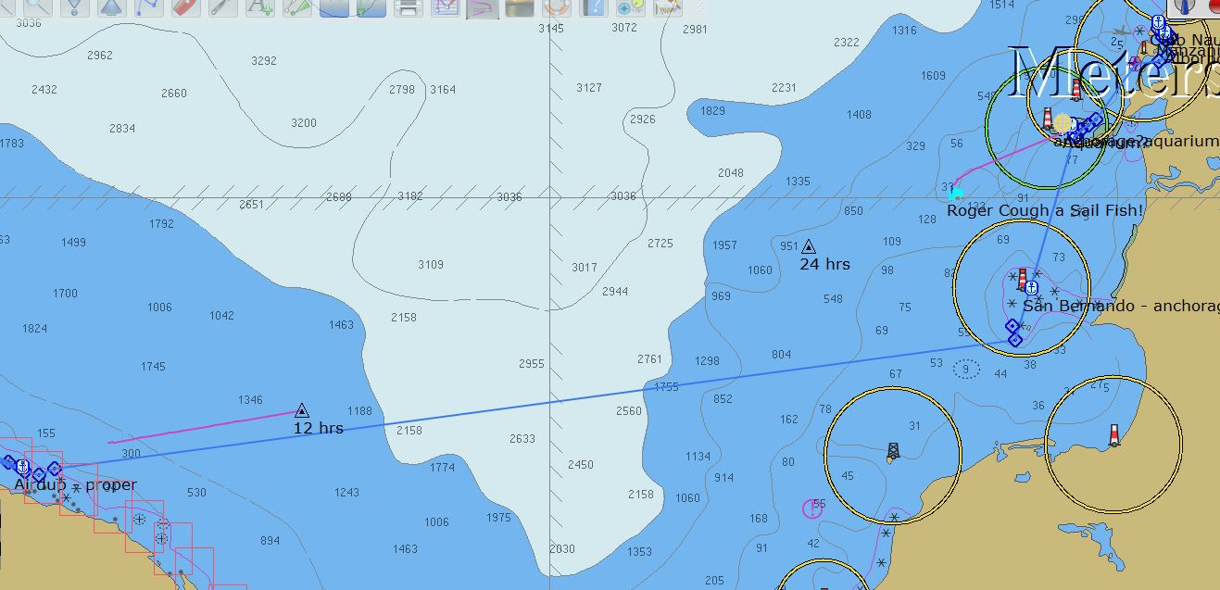Click depth sounding 894
The height and width of the screenshot is (590, 1220).
click(270, 541)
